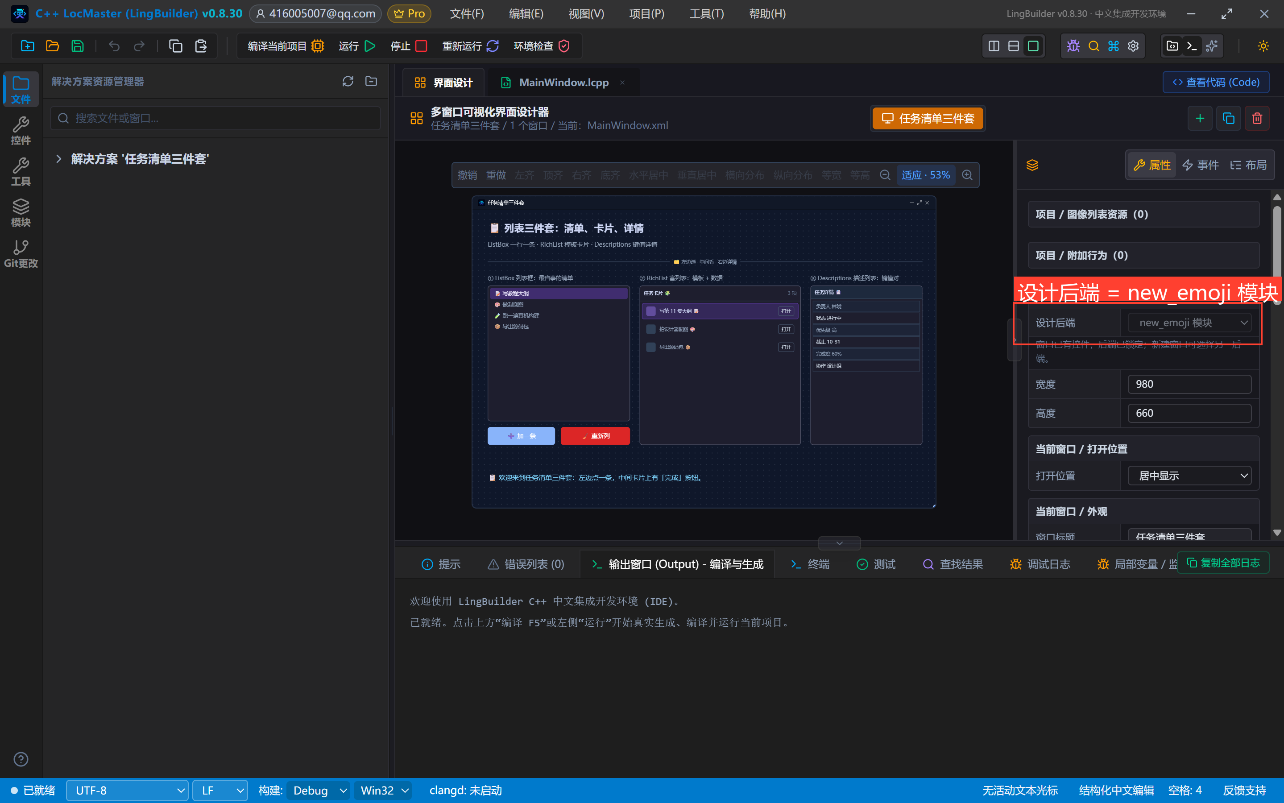Click the save disk icon

point(78,46)
